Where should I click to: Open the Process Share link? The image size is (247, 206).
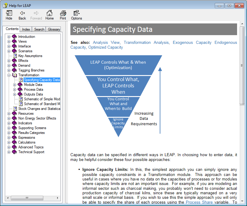click(199, 202)
